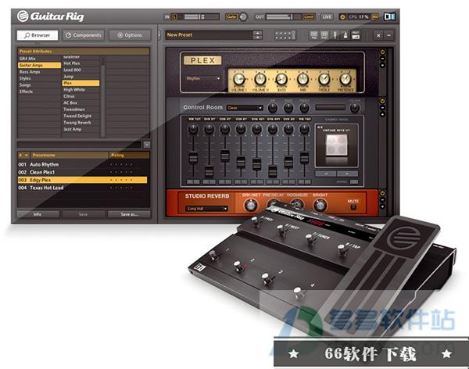Step to next preset with down arrow
This screenshot has height=369, width=469.
257,38
